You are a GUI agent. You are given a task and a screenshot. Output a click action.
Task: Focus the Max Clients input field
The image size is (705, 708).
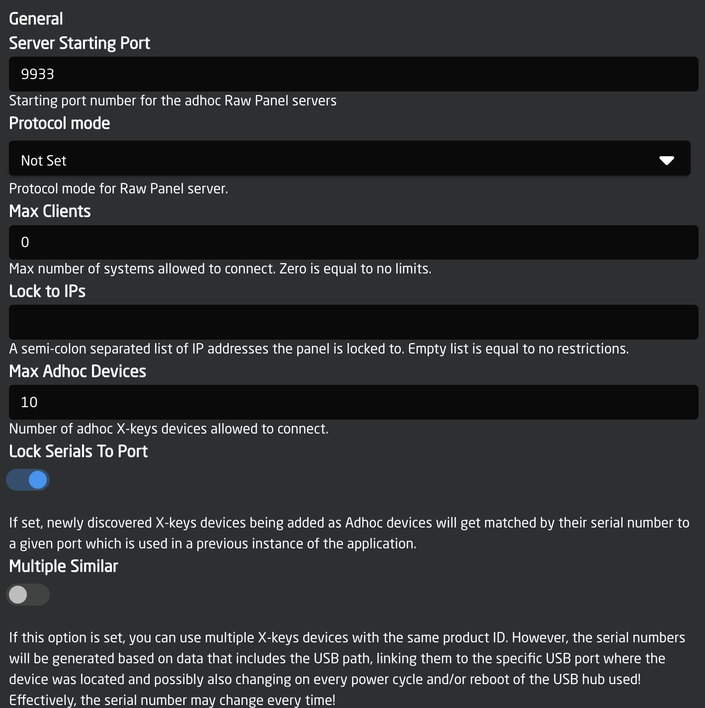[x=353, y=242]
